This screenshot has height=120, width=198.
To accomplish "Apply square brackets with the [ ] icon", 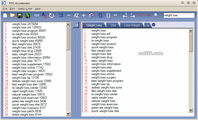I will coord(108,15).
